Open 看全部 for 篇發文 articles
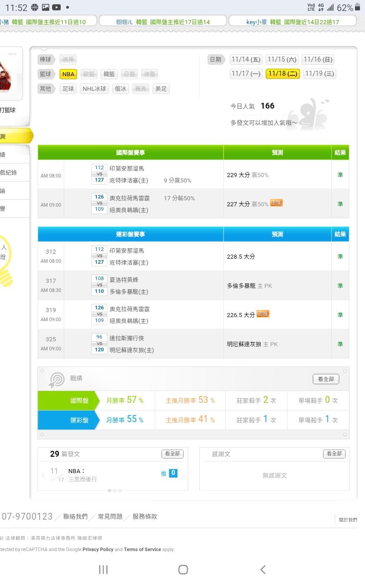This screenshot has height=584, width=365. tap(172, 454)
